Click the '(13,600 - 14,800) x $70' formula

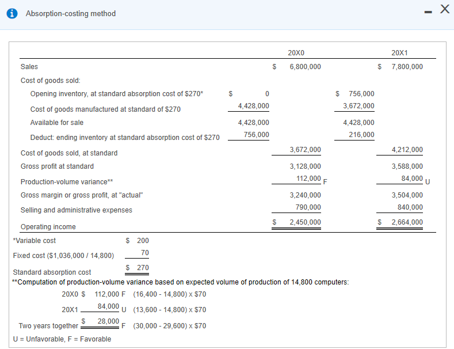click(x=170, y=310)
